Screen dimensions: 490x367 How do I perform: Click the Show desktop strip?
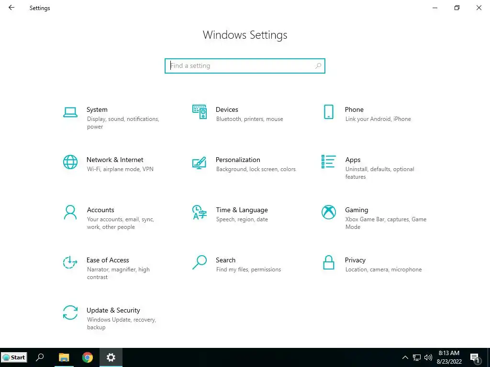click(489, 357)
